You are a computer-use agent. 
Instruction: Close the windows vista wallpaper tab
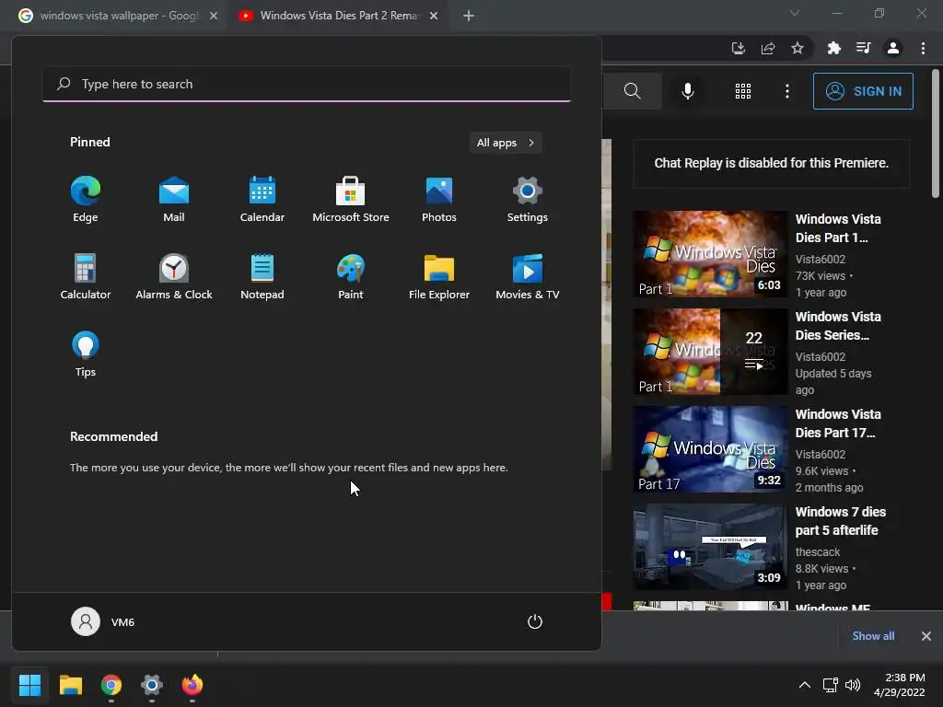click(214, 16)
